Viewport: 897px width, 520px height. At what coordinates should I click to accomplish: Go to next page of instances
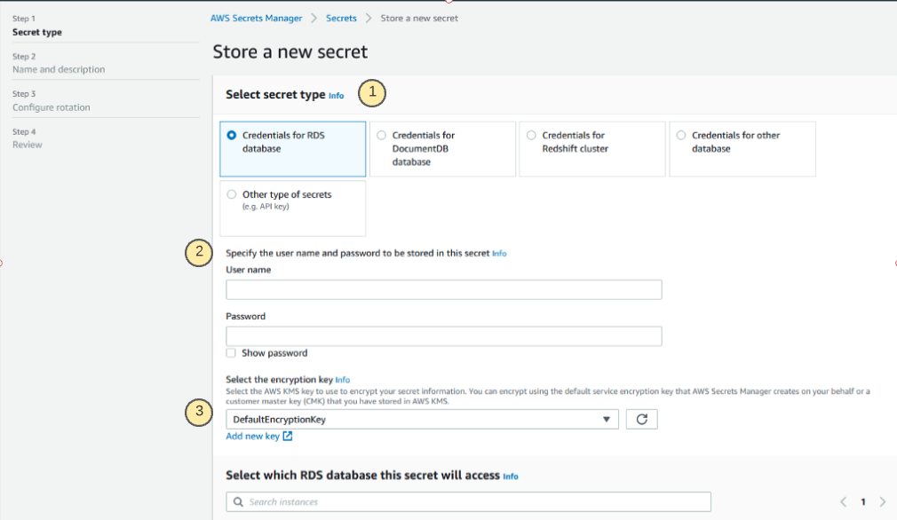pos(883,501)
